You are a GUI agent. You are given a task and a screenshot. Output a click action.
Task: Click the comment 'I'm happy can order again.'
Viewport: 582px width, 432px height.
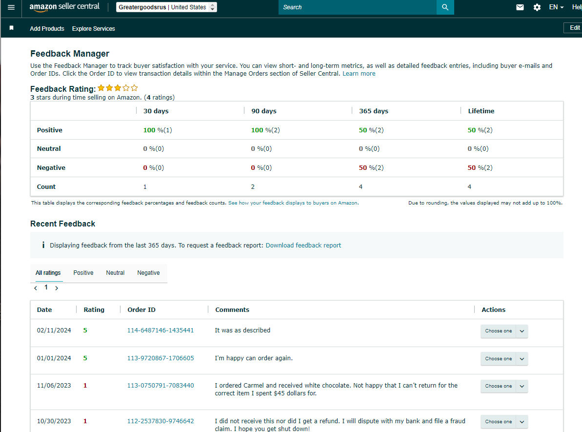[254, 358]
